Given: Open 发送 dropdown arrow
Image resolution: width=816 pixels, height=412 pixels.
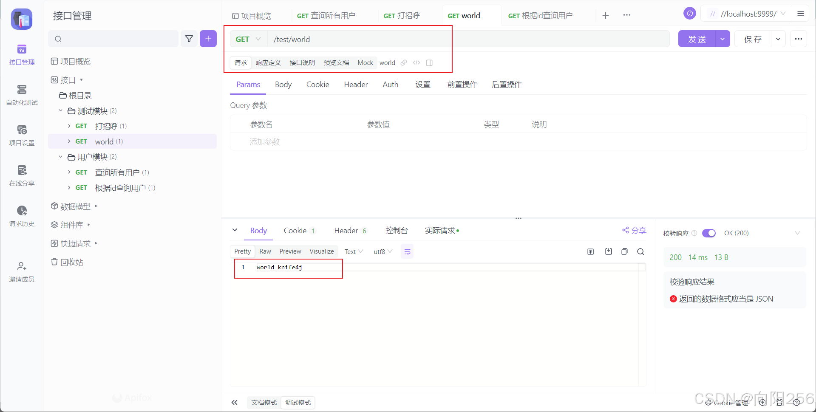Looking at the screenshot, I should tap(722, 39).
